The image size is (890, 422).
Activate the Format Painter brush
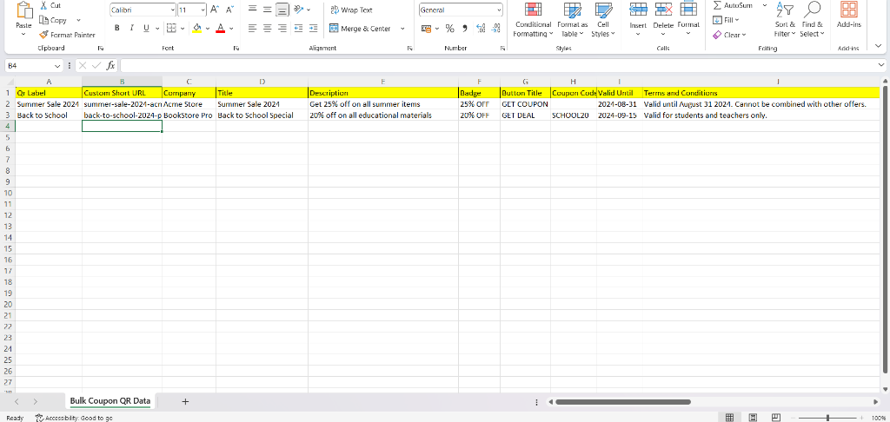43,35
